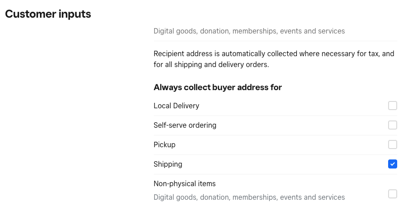Uncheck the Shipping checkbox
This screenshot has height=207, width=404.
[x=393, y=164]
